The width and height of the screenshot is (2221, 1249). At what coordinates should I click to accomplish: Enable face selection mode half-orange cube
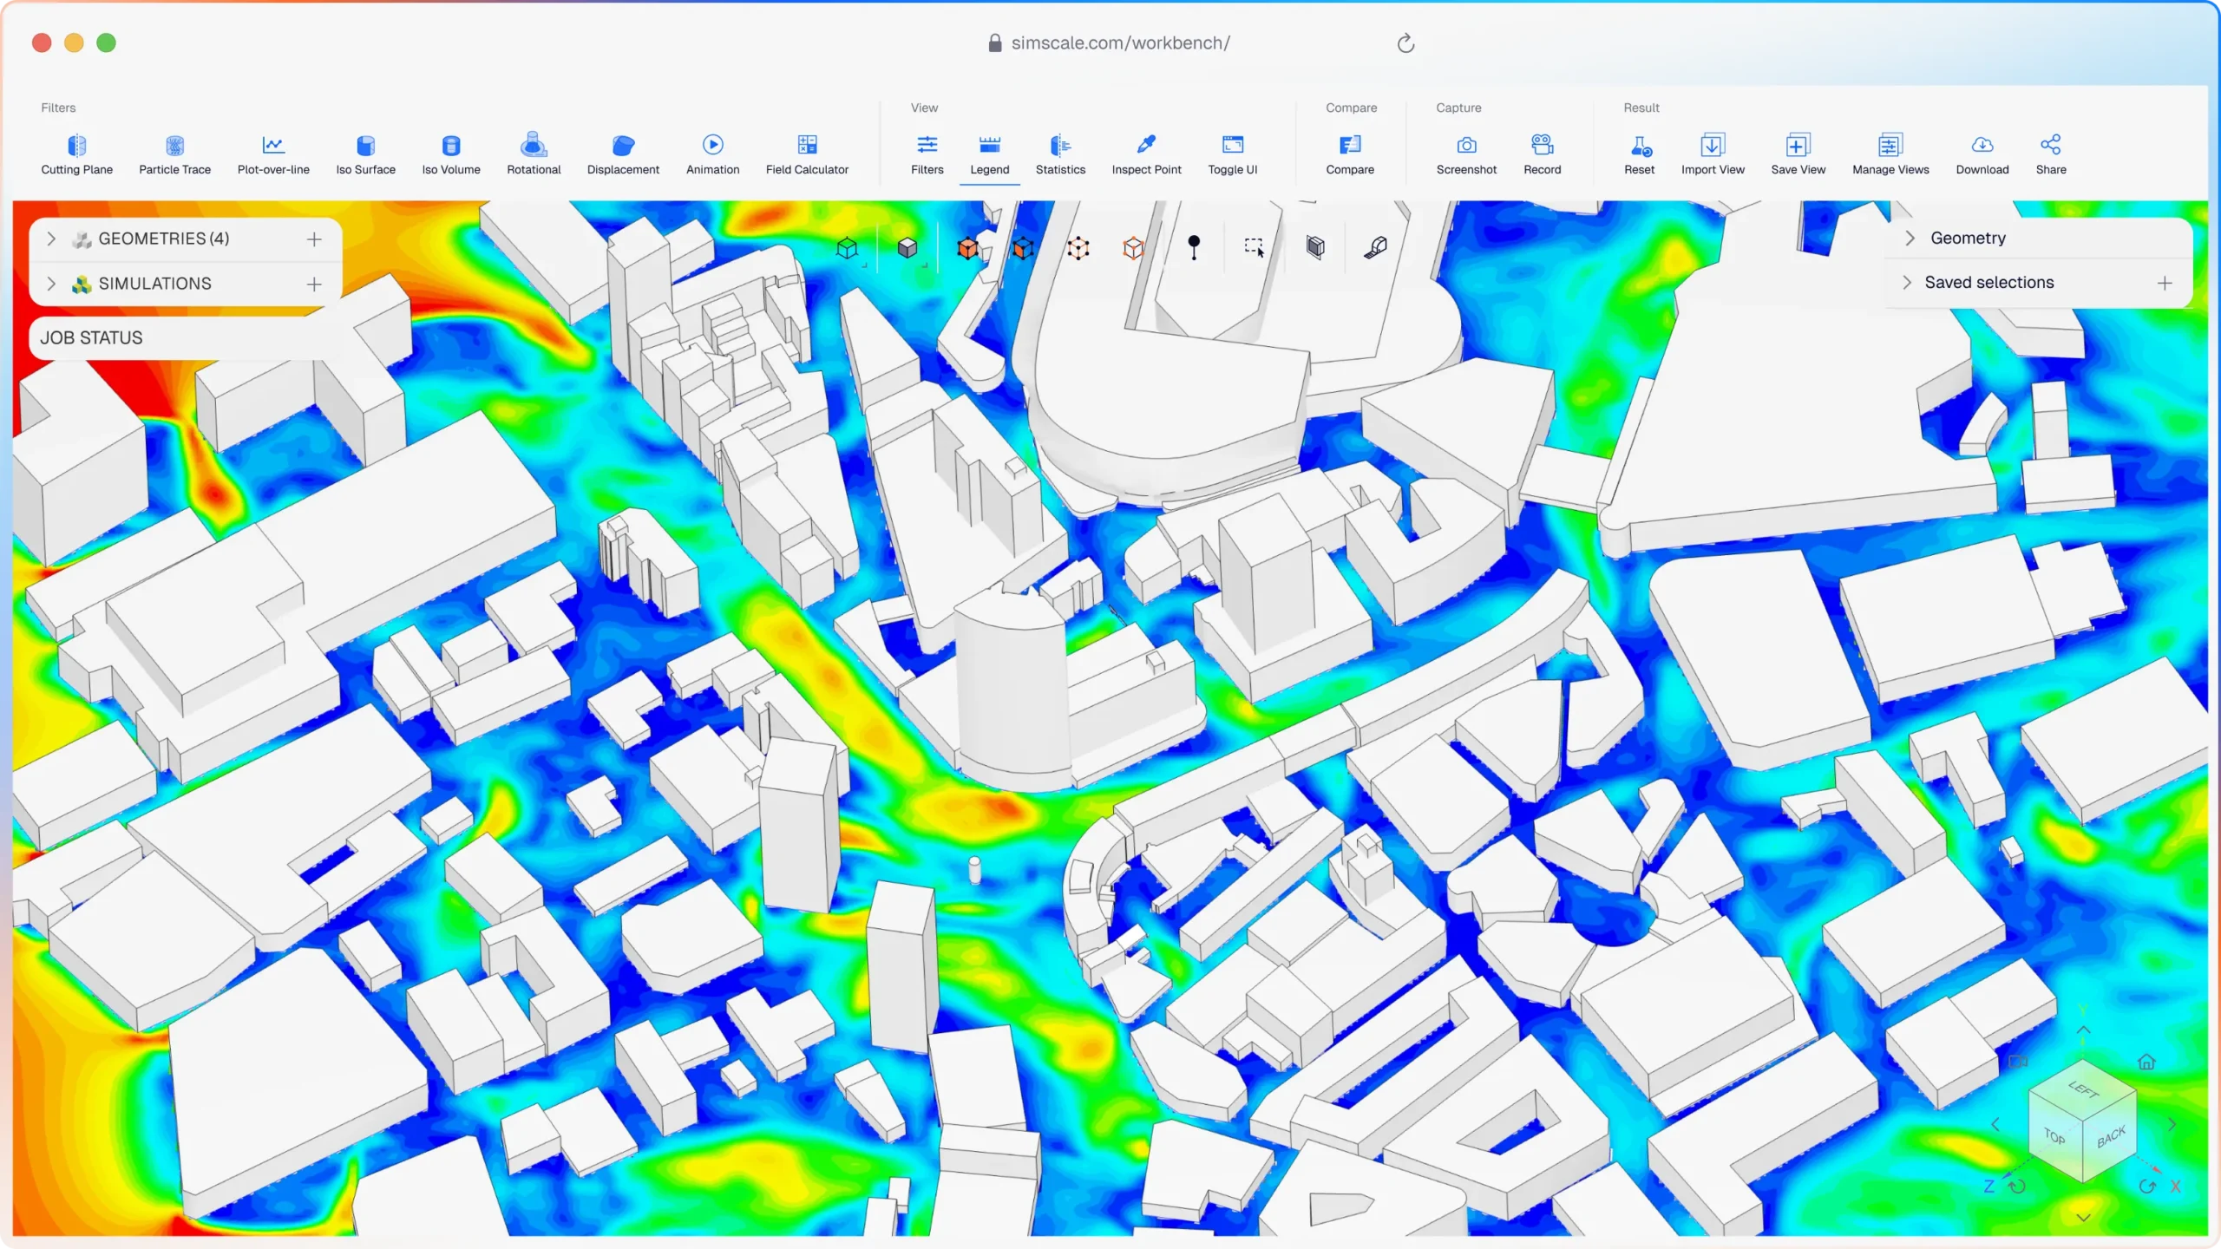(1024, 248)
